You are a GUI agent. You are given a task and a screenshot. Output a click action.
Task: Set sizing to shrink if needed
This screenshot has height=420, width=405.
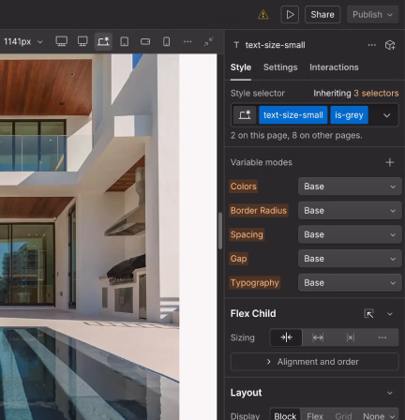point(286,337)
